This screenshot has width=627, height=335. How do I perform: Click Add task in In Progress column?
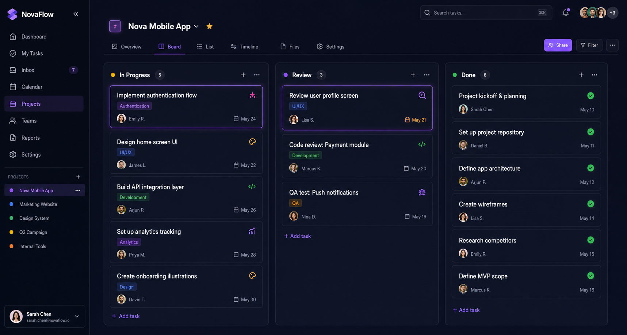click(x=126, y=316)
